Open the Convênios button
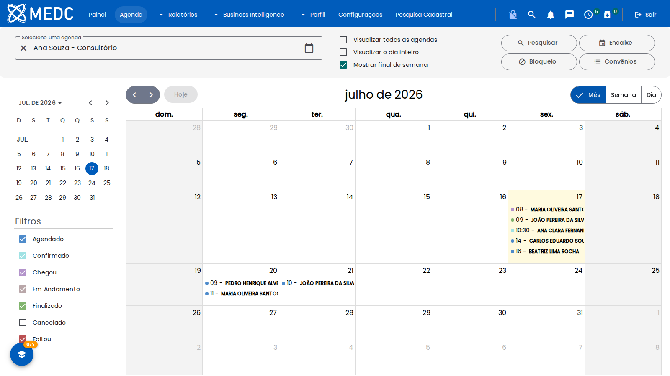Viewport: 670px width, 376px height. pyautogui.click(x=617, y=62)
